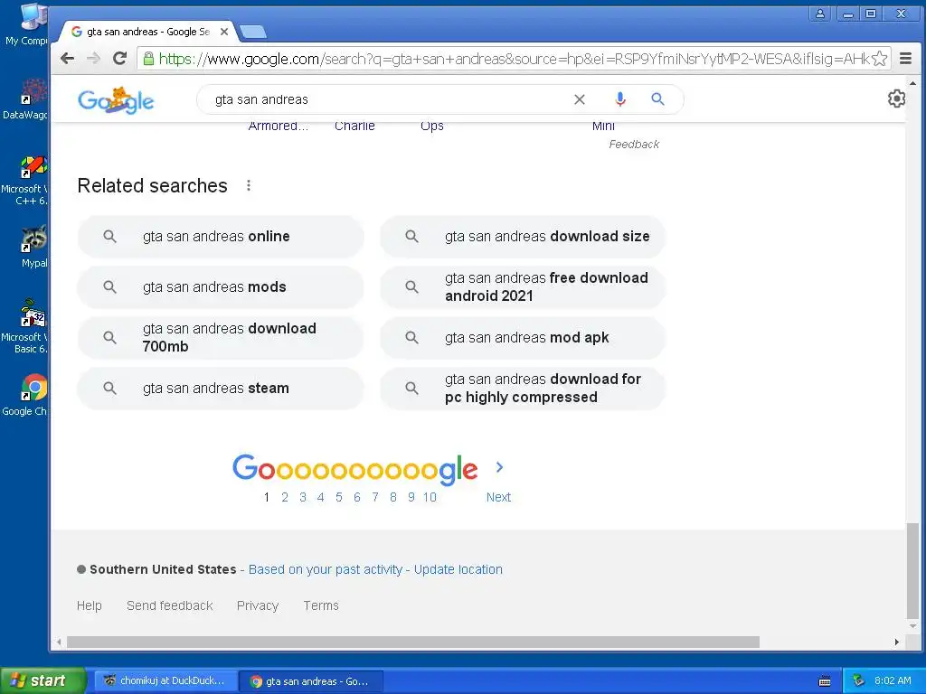Search related: gta san andreas steam

click(221, 389)
